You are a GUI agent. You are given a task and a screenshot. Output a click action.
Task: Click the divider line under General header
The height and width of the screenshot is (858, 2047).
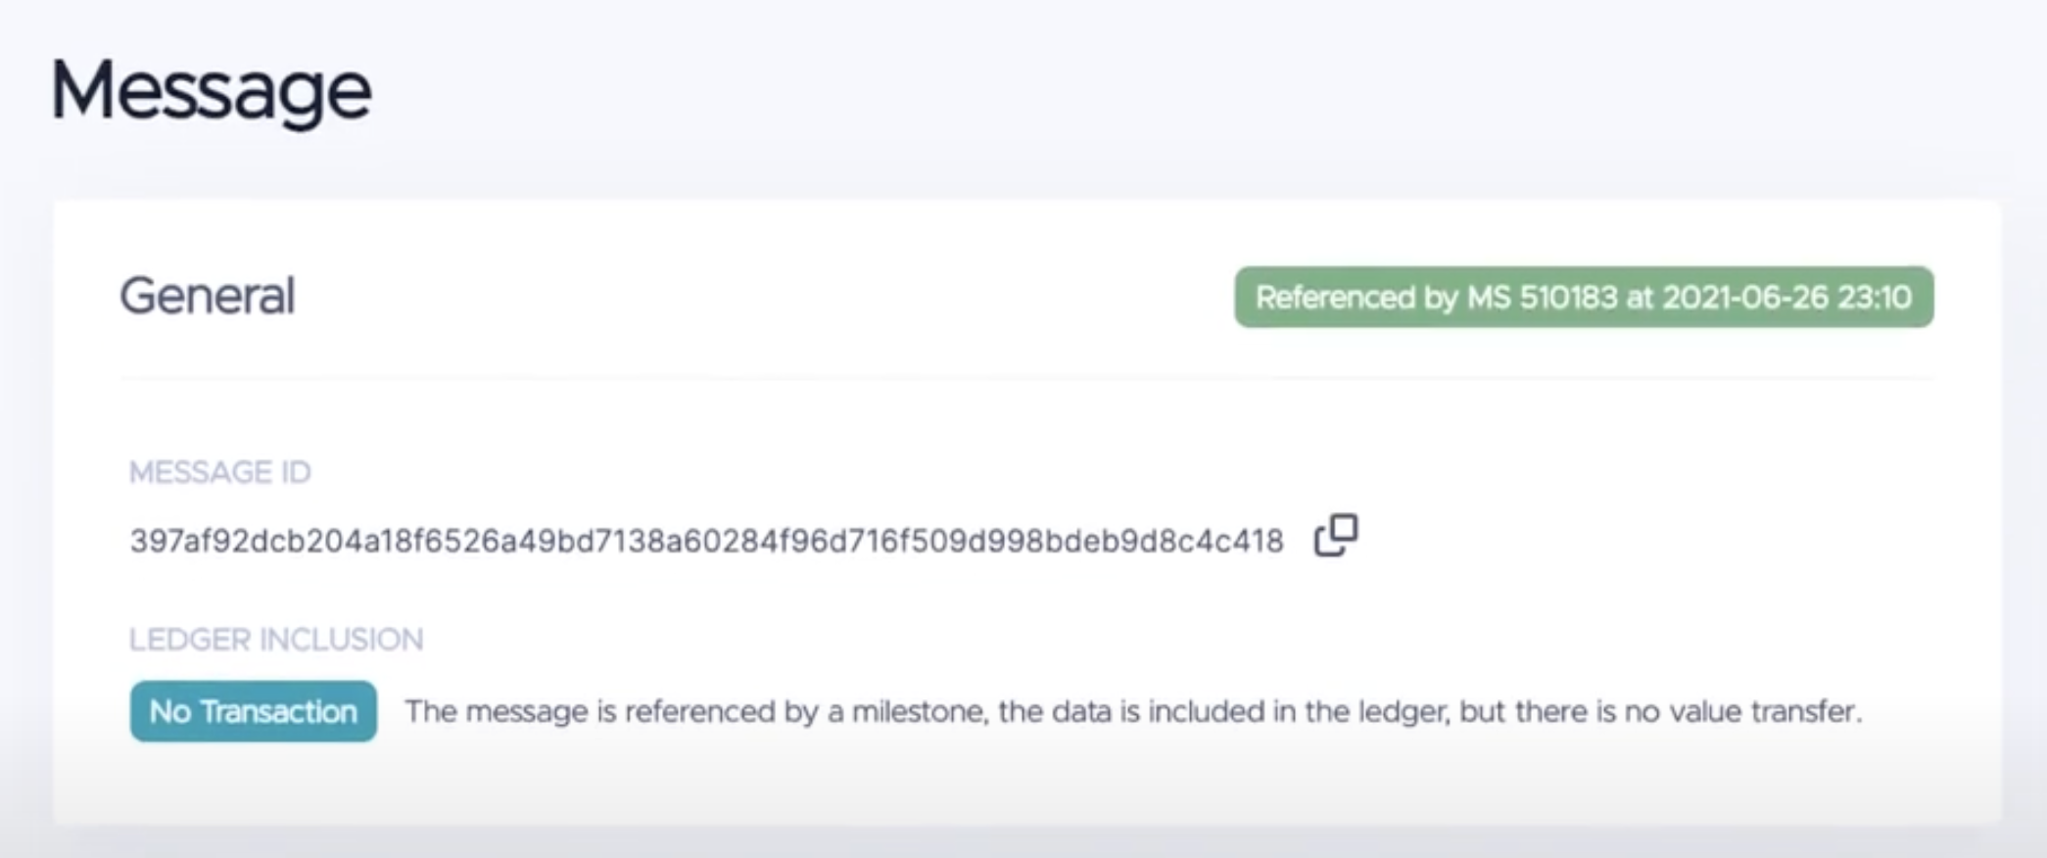coord(1026,377)
